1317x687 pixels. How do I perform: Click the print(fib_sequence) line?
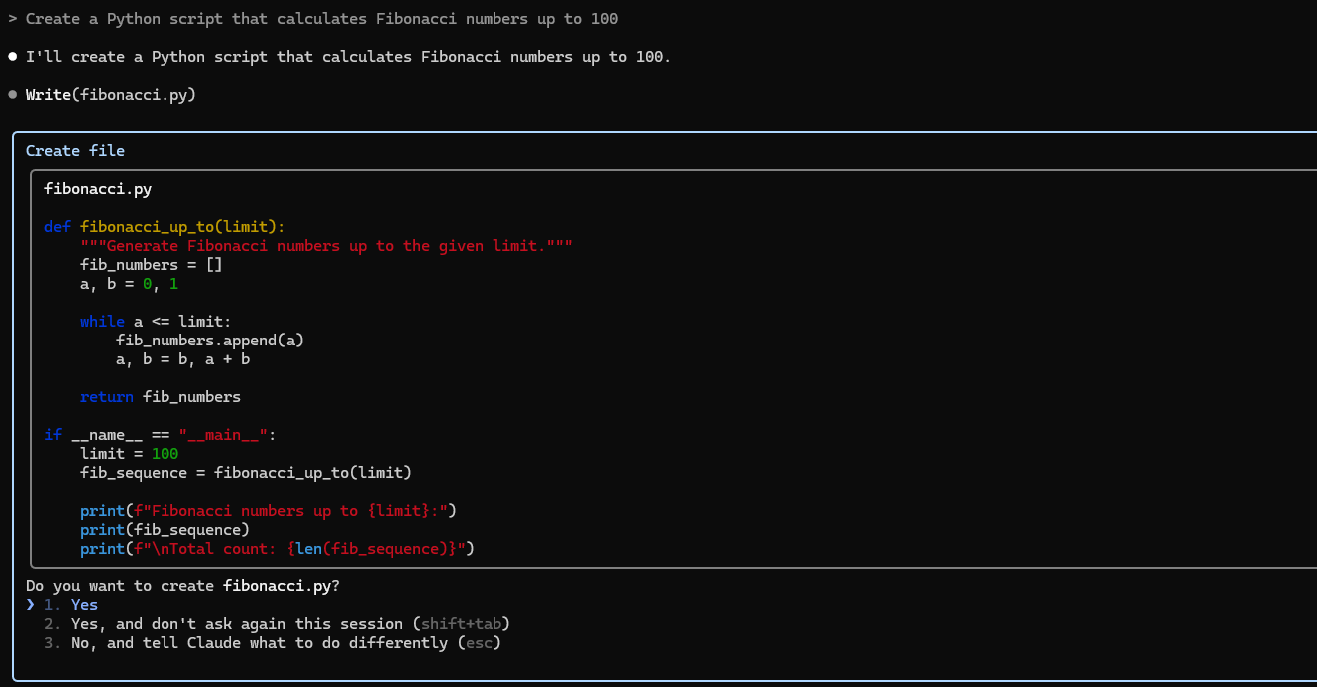[165, 530]
